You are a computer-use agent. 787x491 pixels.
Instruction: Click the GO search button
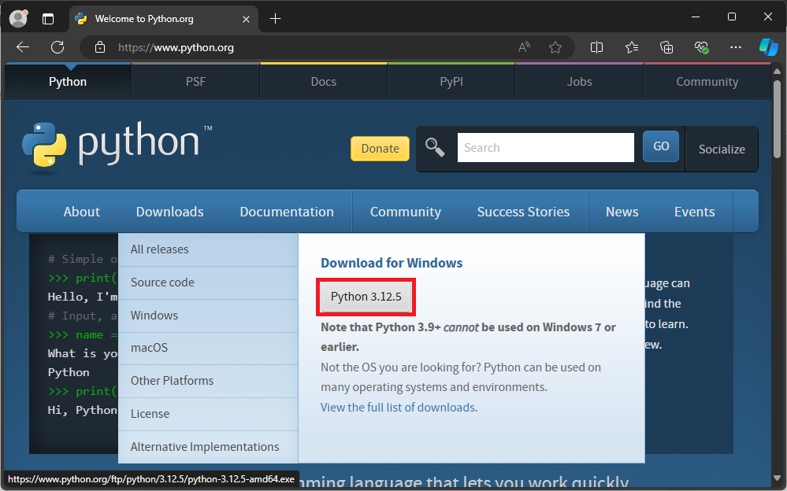click(x=660, y=146)
